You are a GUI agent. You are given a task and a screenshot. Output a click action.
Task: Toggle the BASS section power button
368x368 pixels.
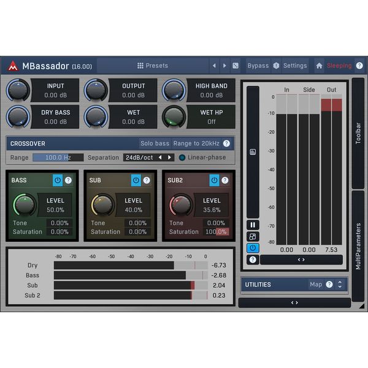[58, 180]
